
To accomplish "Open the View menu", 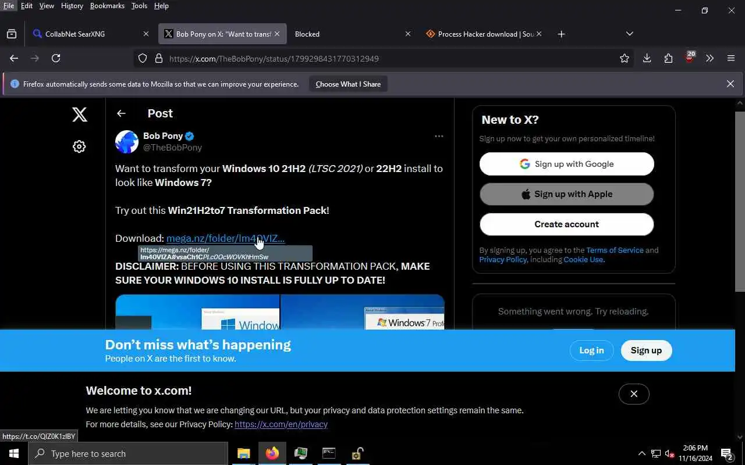I will pos(47,6).
